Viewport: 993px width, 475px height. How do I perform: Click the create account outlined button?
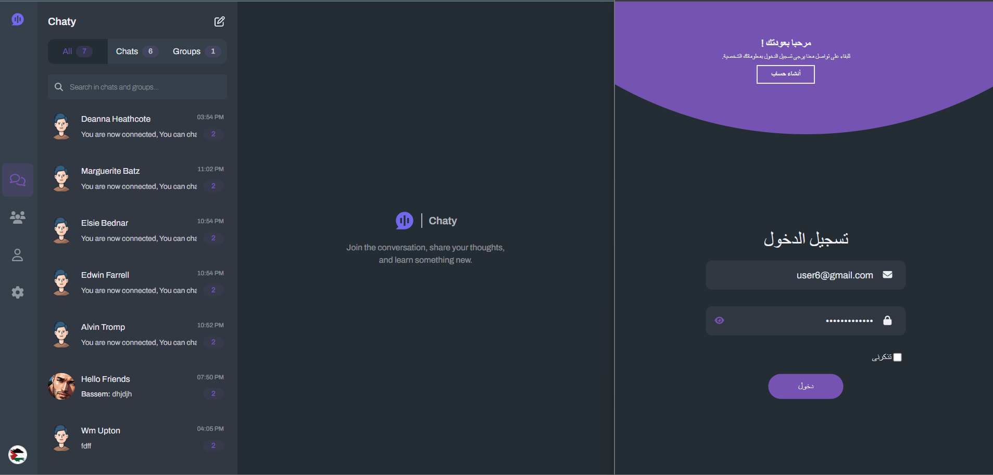click(786, 74)
